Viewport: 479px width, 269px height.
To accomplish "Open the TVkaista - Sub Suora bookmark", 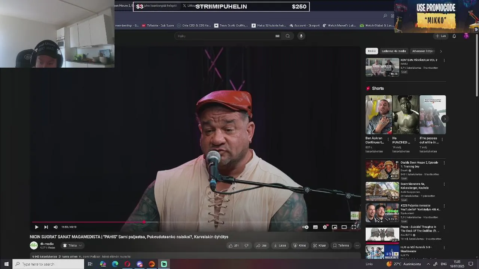I will click(x=158, y=25).
